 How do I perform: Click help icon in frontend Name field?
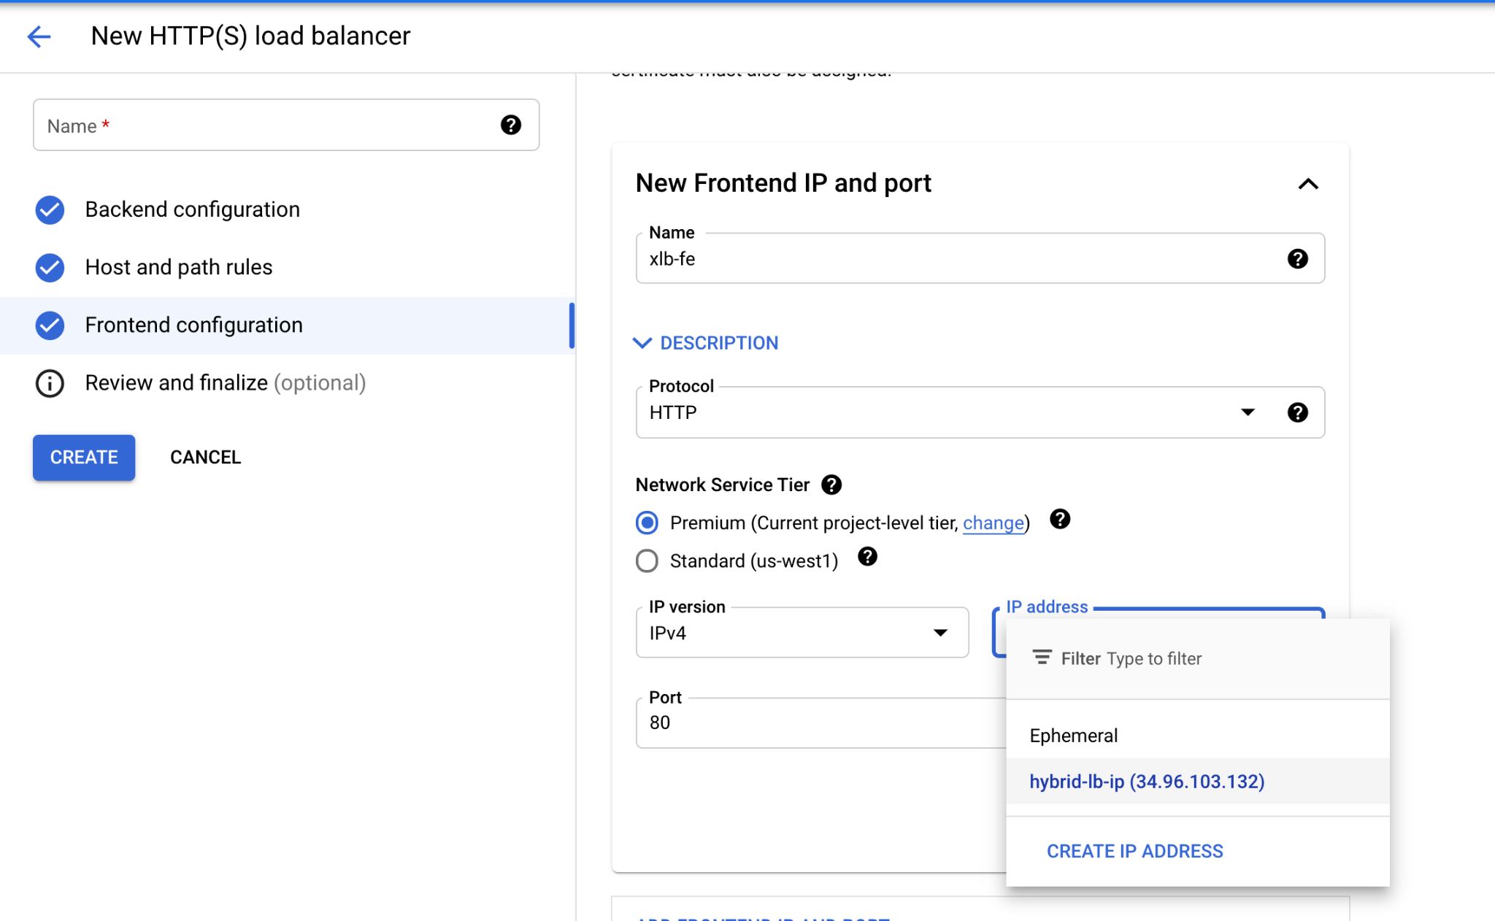tap(1296, 258)
